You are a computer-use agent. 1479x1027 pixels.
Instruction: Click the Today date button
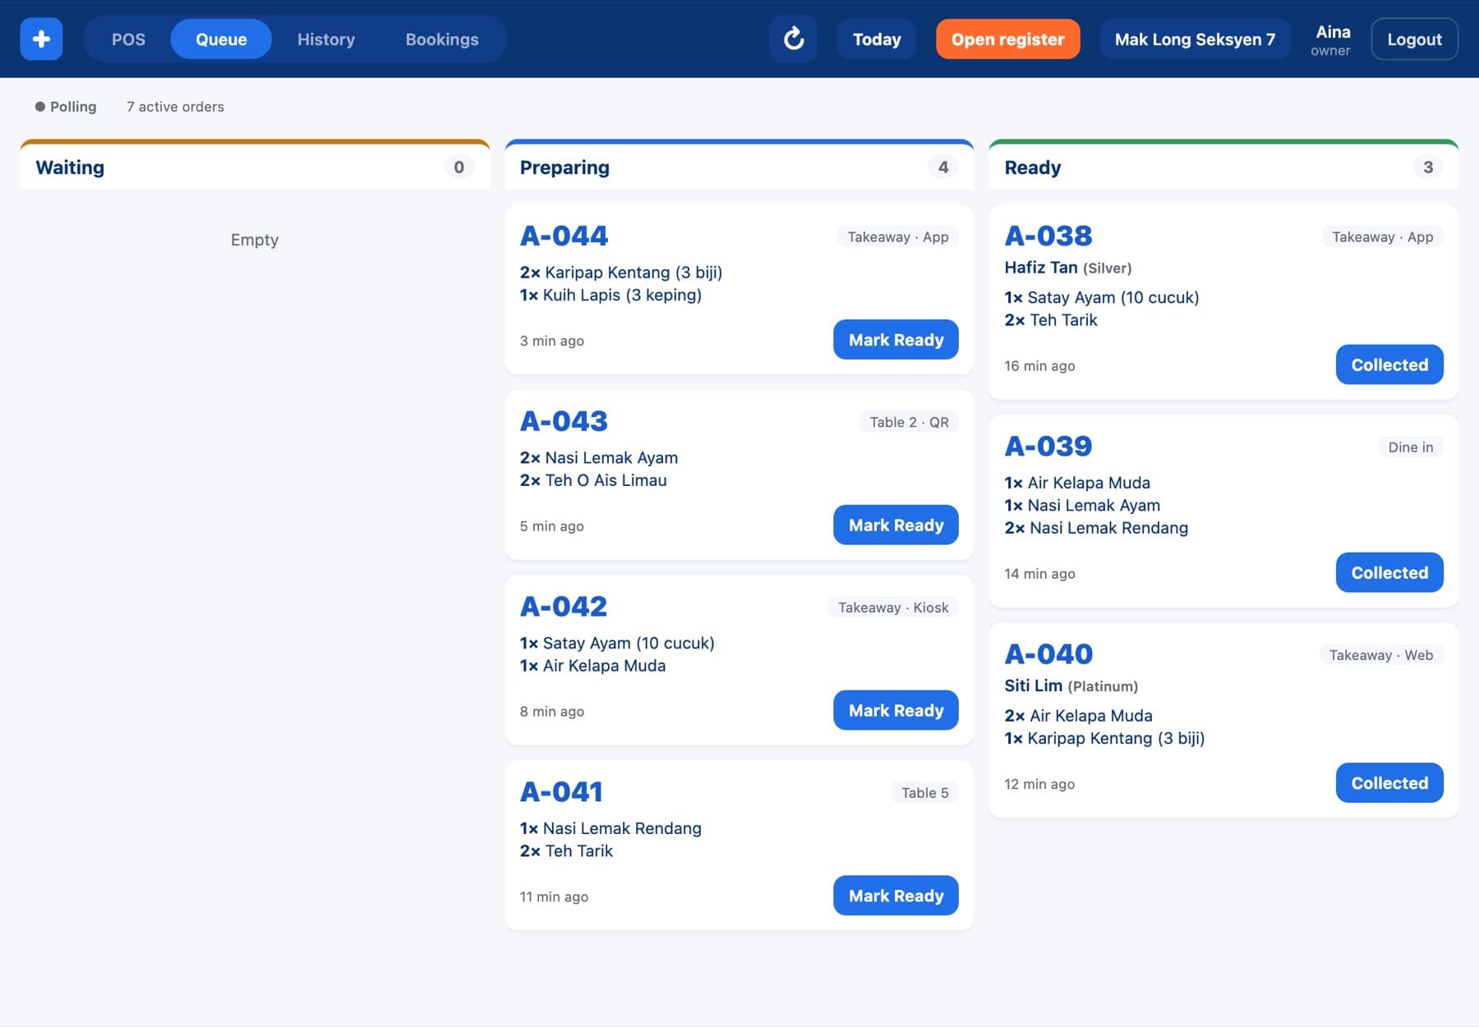pyautogui.click(x=877, y=39)
